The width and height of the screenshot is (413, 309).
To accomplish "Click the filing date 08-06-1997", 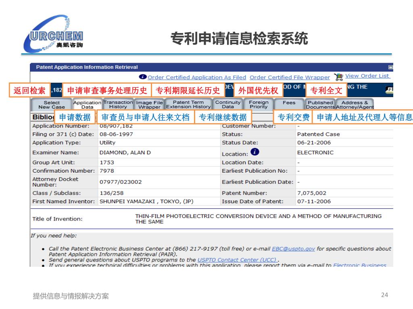I will 116,134.
